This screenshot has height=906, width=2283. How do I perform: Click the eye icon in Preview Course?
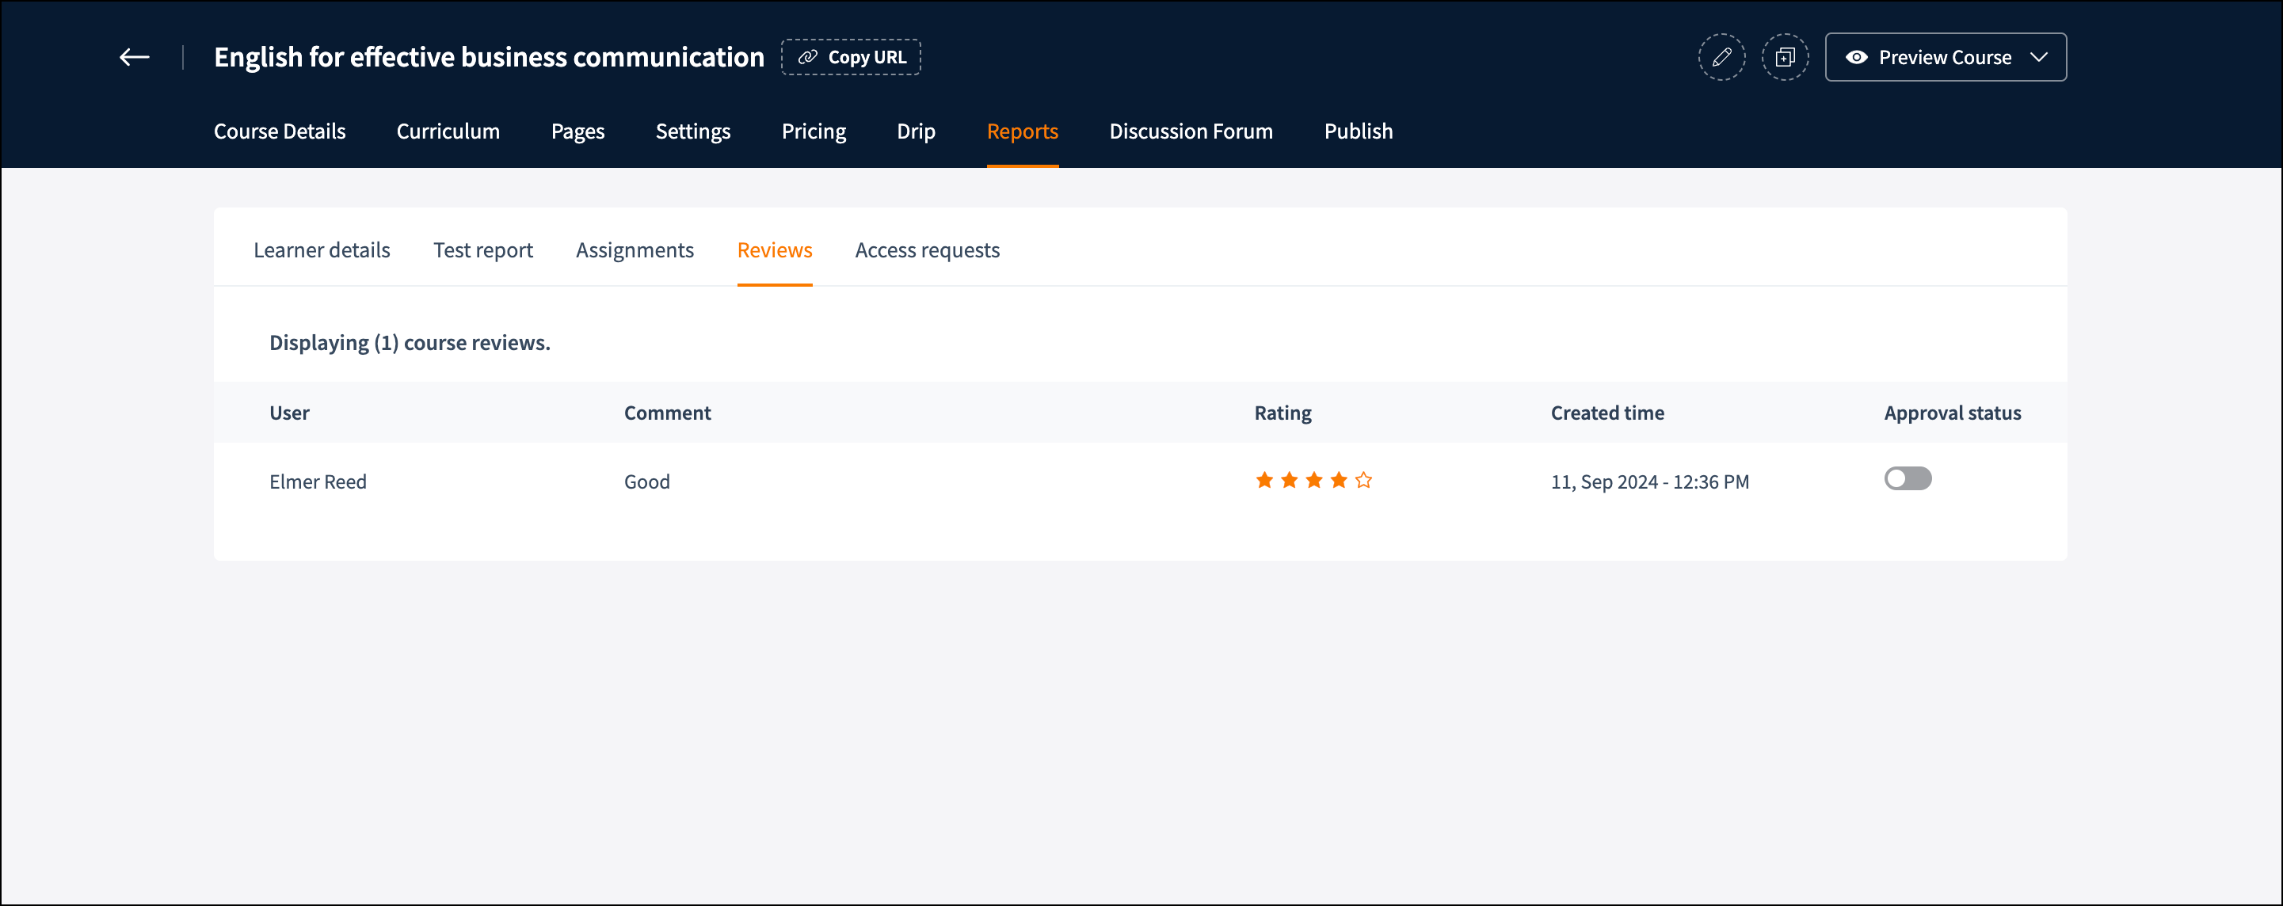pos(1856,58)
